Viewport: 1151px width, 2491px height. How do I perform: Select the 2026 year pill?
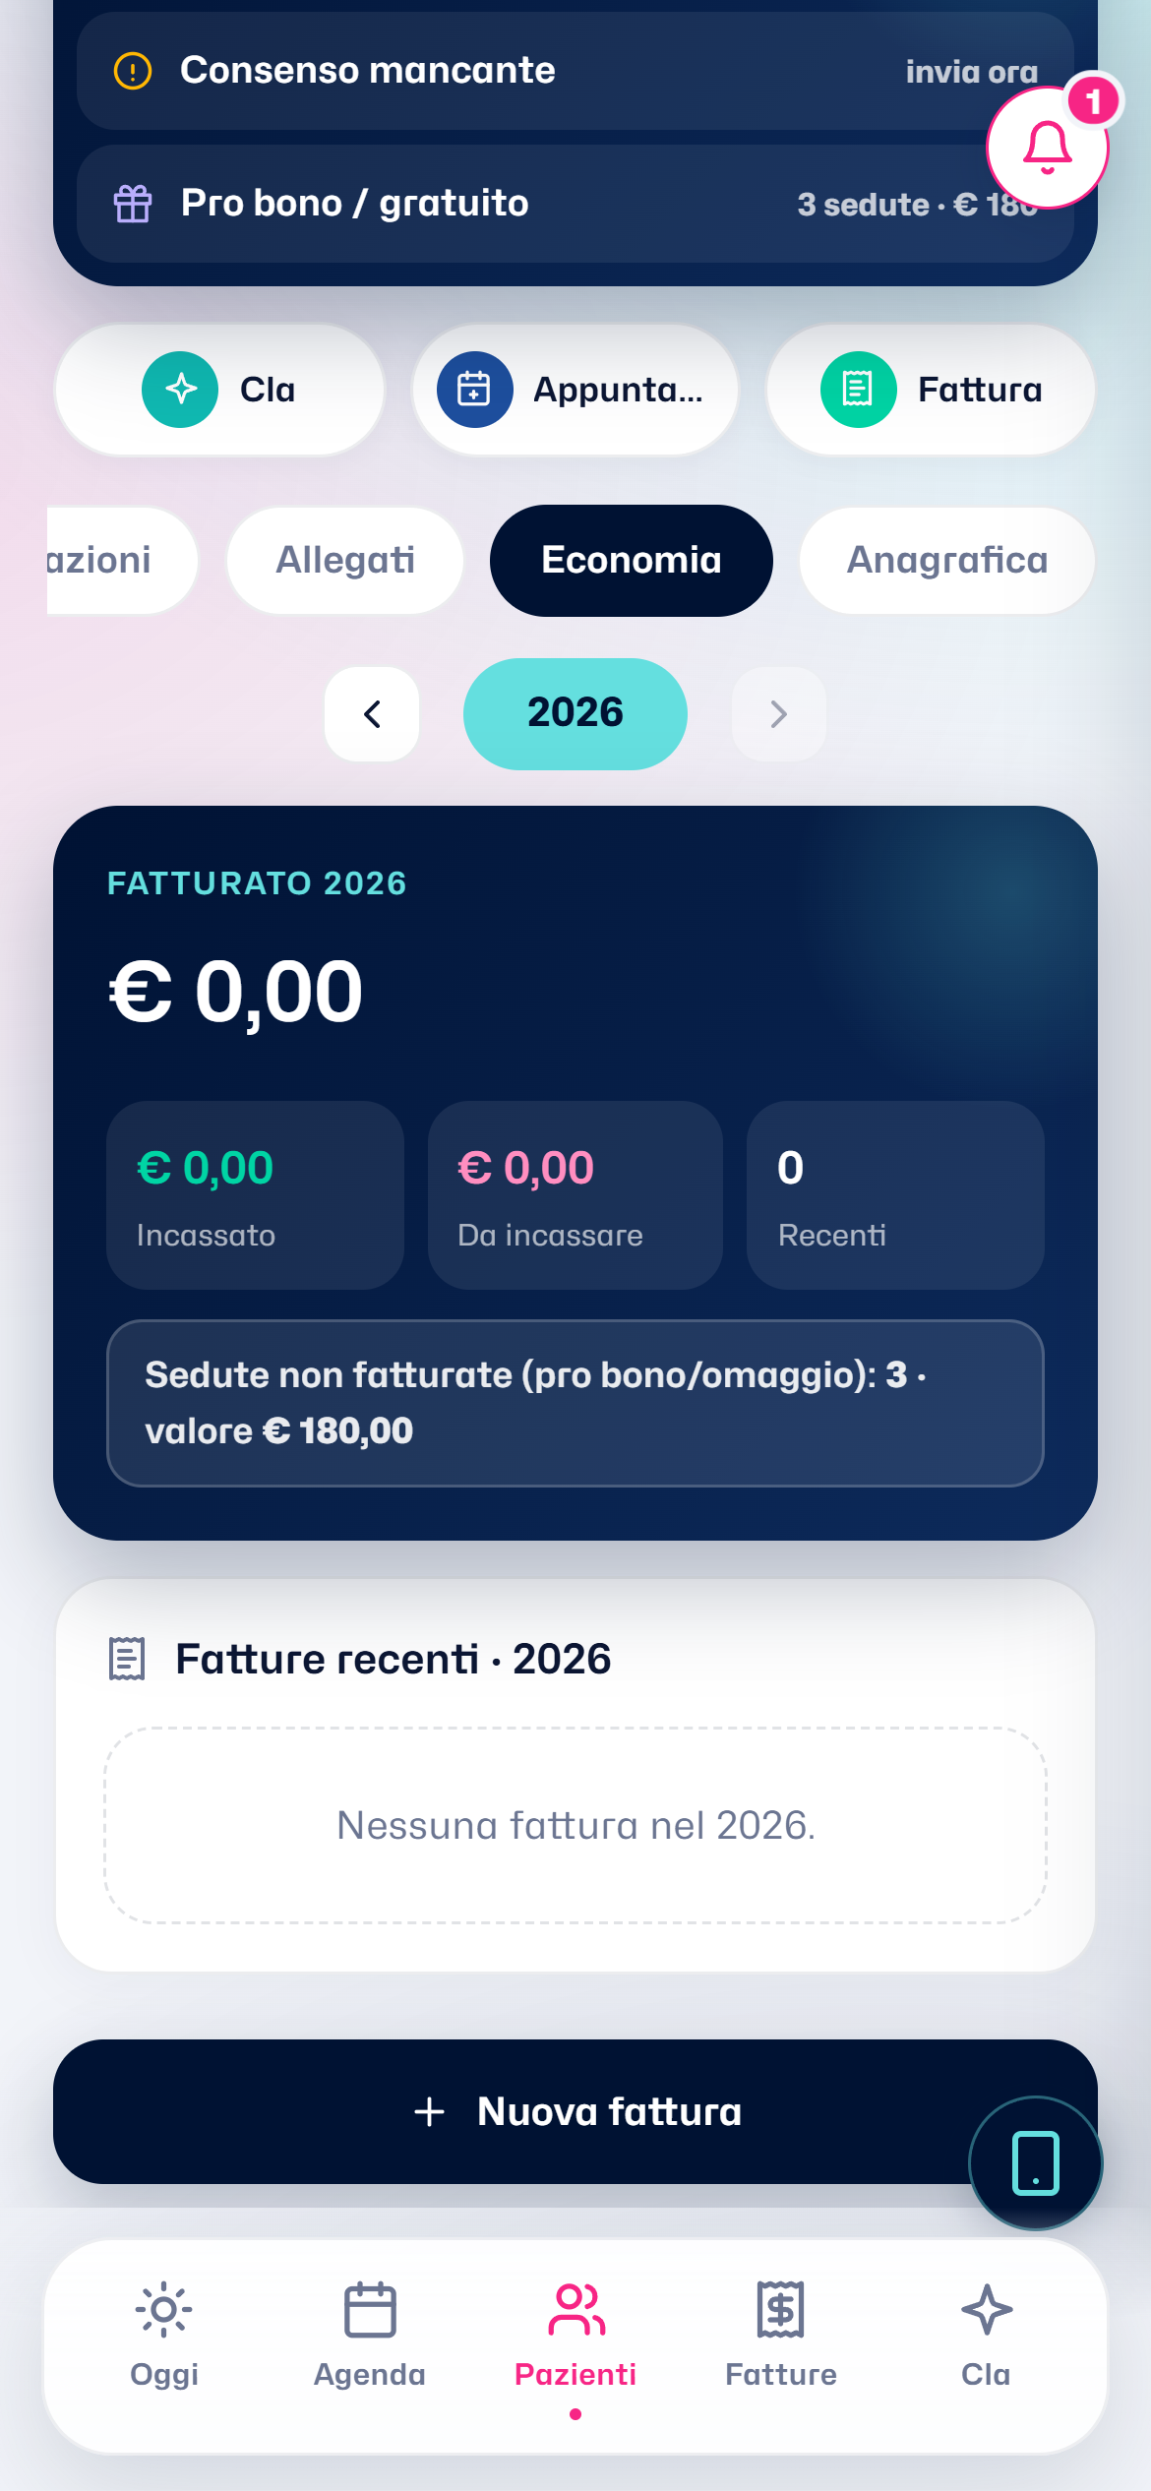(x=575, y=714)
